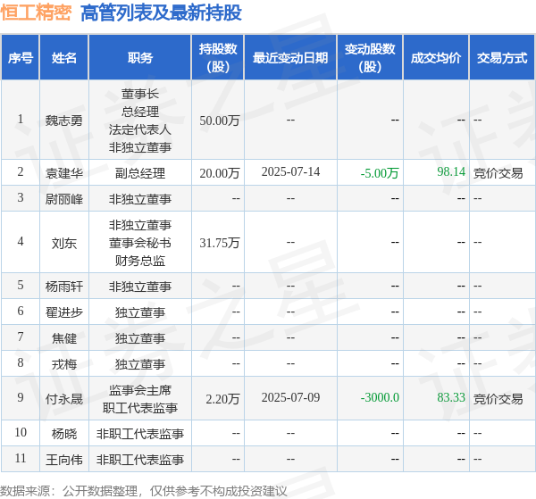Viewport: 536px width, 499px height.
Task: Click the name 付永晟
Action: 64,399
